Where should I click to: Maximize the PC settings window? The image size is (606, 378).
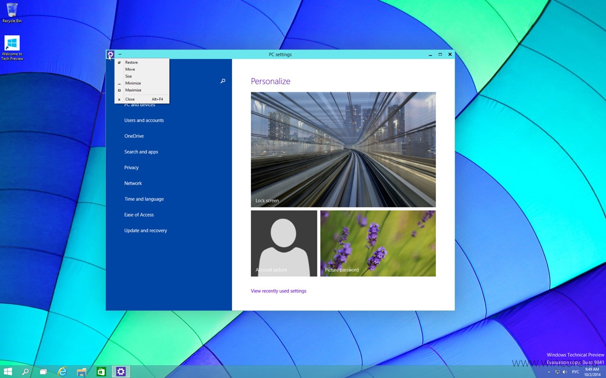[440, 54]
